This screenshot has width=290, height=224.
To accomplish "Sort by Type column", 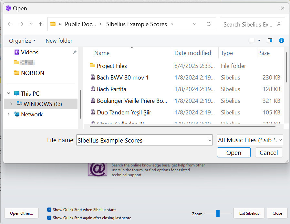I will [x=227, y=53].
